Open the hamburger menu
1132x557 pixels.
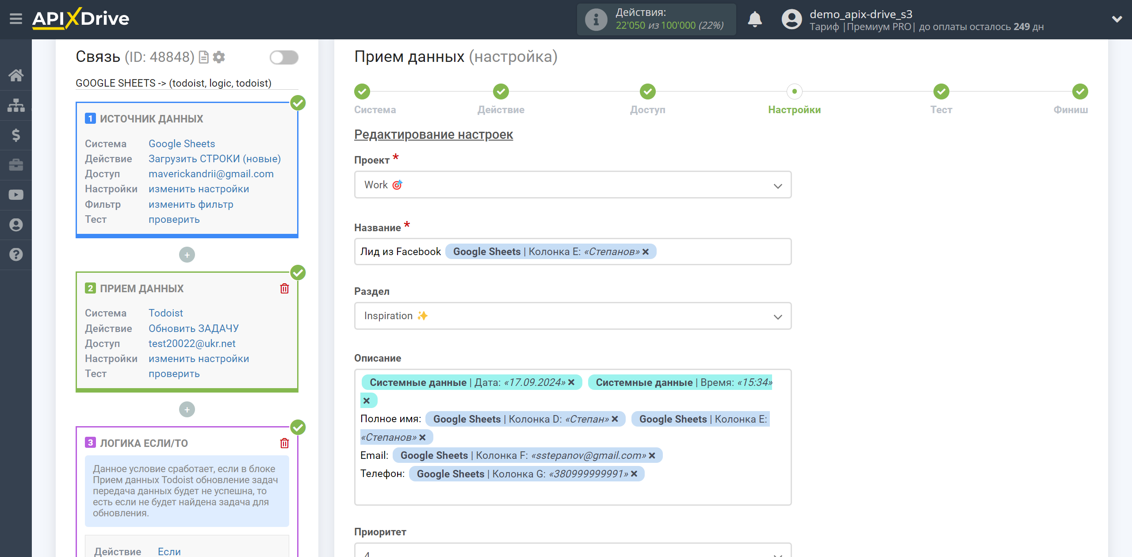pos(16,19)
